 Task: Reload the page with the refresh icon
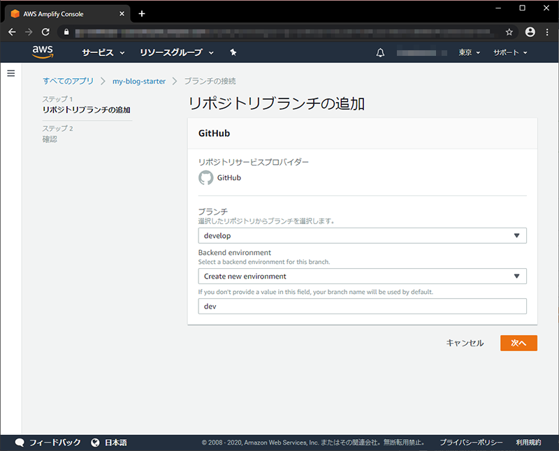(x=45, y=32)
